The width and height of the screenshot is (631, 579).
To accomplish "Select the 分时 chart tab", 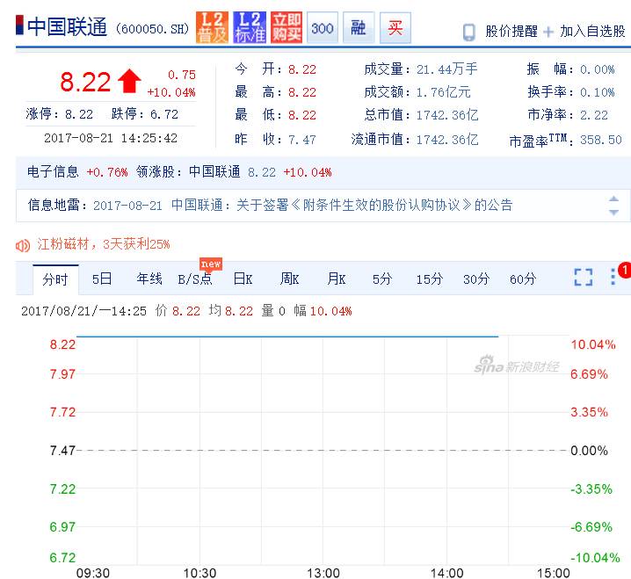I will pyautogui.click(x=55, y=279).
